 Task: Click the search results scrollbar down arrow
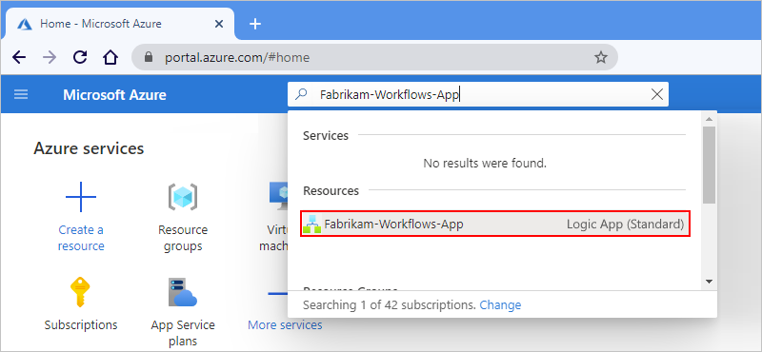(709, 282)
